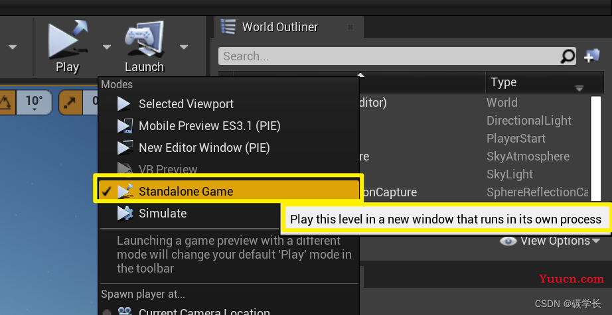Choose Standalone Game from Modes menu
The height and width of the screenshot is (315, 612).
click(x=186, y=192)
